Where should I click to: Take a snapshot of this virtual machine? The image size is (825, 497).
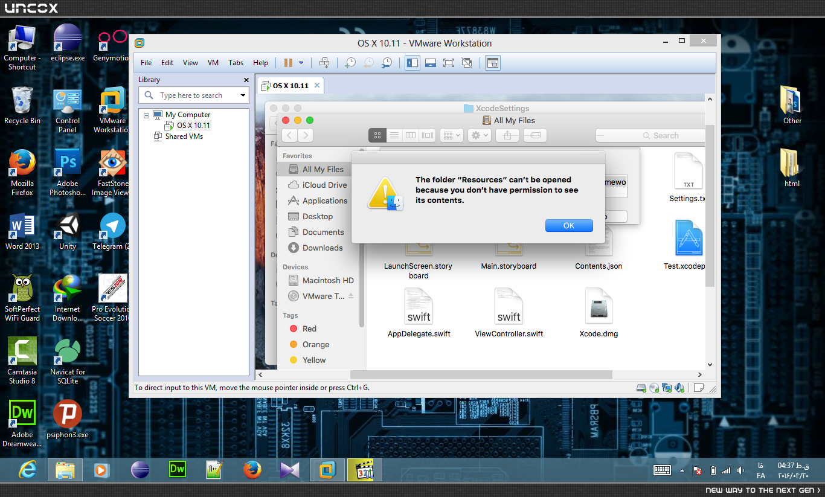(x=350, y=63)
